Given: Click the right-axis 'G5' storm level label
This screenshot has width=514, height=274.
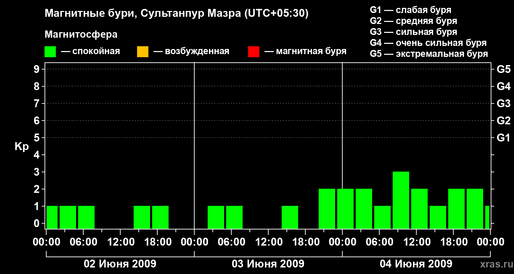Looking at the screenshot, I should pyautogui.click(x=504, y=69).
